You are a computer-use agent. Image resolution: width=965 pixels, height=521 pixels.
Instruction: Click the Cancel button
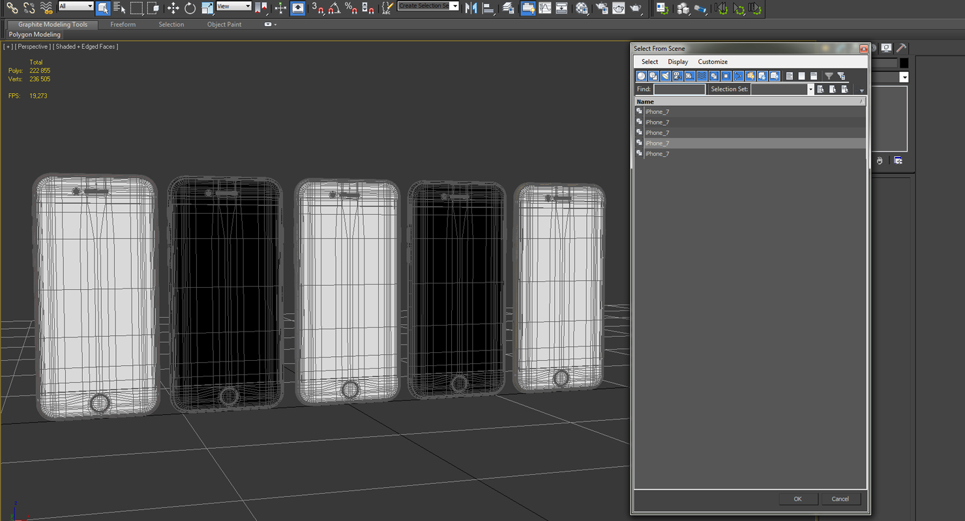pos(840,499)
